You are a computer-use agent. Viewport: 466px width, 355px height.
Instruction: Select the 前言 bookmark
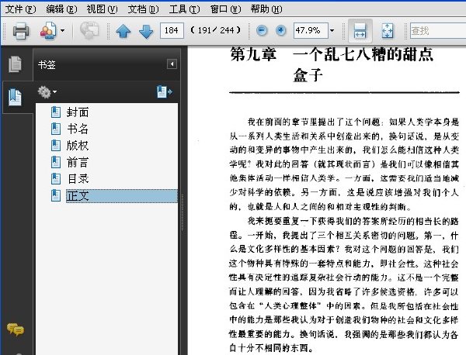point(78,162)
